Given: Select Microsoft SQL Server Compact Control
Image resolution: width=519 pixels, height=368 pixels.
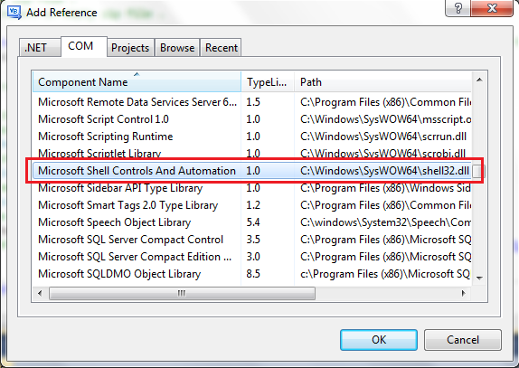Looking at the screenshot, I should click(252, 240).
